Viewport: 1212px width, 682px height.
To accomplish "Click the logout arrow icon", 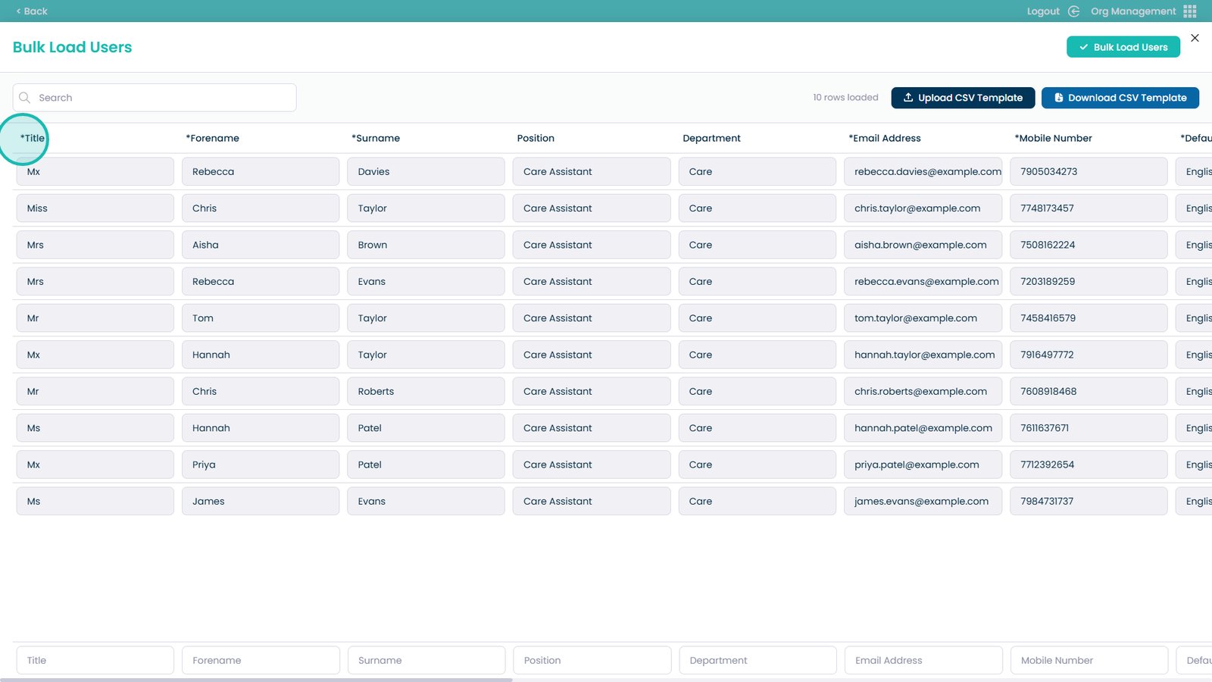I will click(1073, 11).
